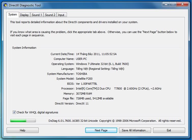The width and height of the screenshot is (192, 140).
Task: Open the Display tab
Action: click(24, 15)
